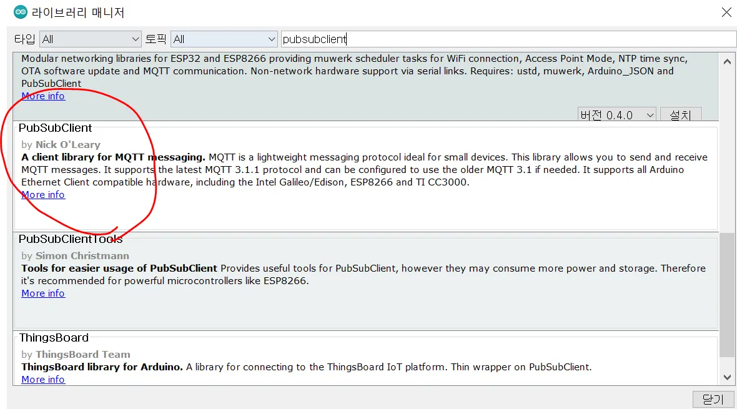
Task: Click the 설치 (Install) button
Action: coord(681,115)
